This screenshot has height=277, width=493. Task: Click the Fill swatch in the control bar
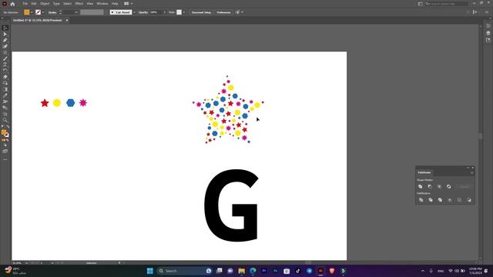coord(27,12)
